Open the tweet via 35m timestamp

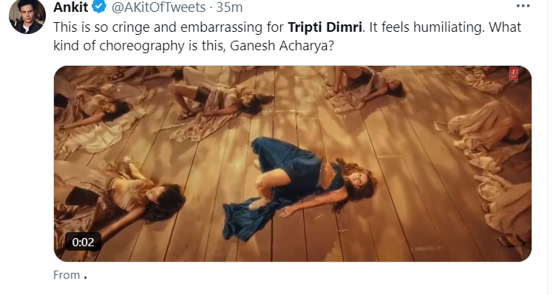coord(229,7)
